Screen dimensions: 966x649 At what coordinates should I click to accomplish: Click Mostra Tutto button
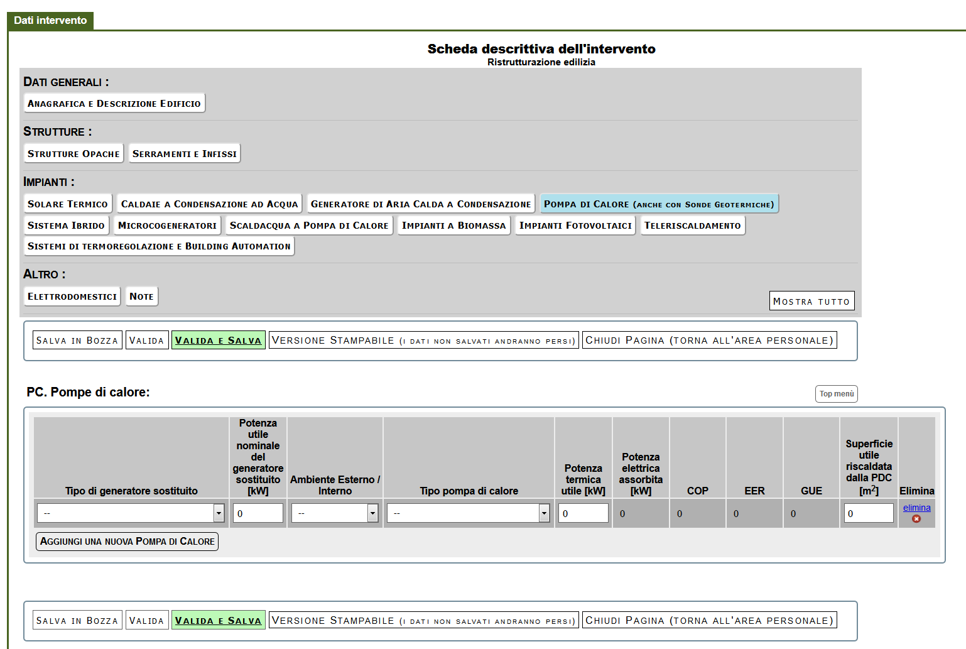[x=811, y=301]
